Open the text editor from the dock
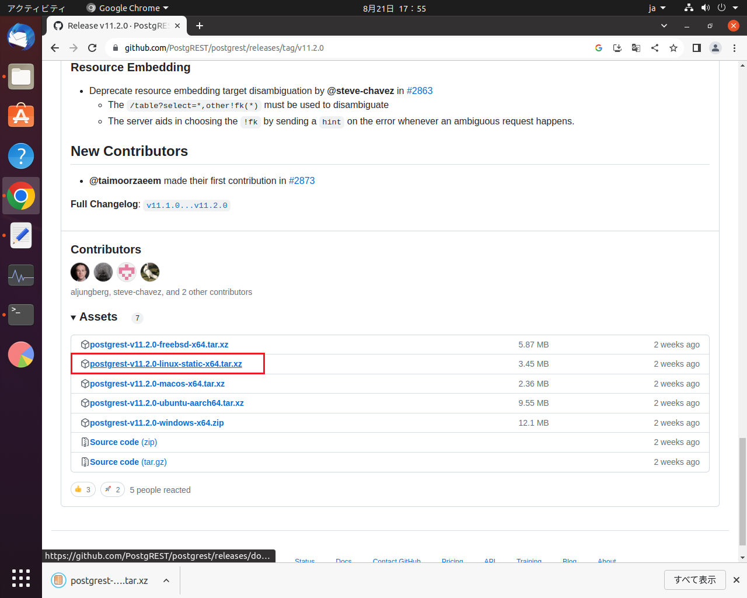This screenshot has width=747, height=598. [21, 235]
